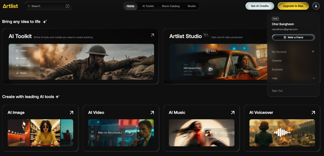Click the woman with sunglasses AI Image thumbnail
The width and height of the screenshot is (324, 156).
coord(46,133)
